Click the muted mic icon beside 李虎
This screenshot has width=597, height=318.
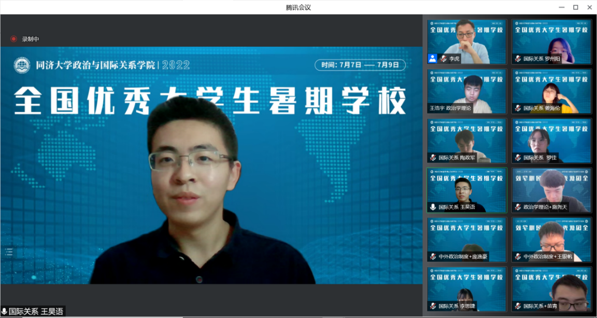pos(444,59)
